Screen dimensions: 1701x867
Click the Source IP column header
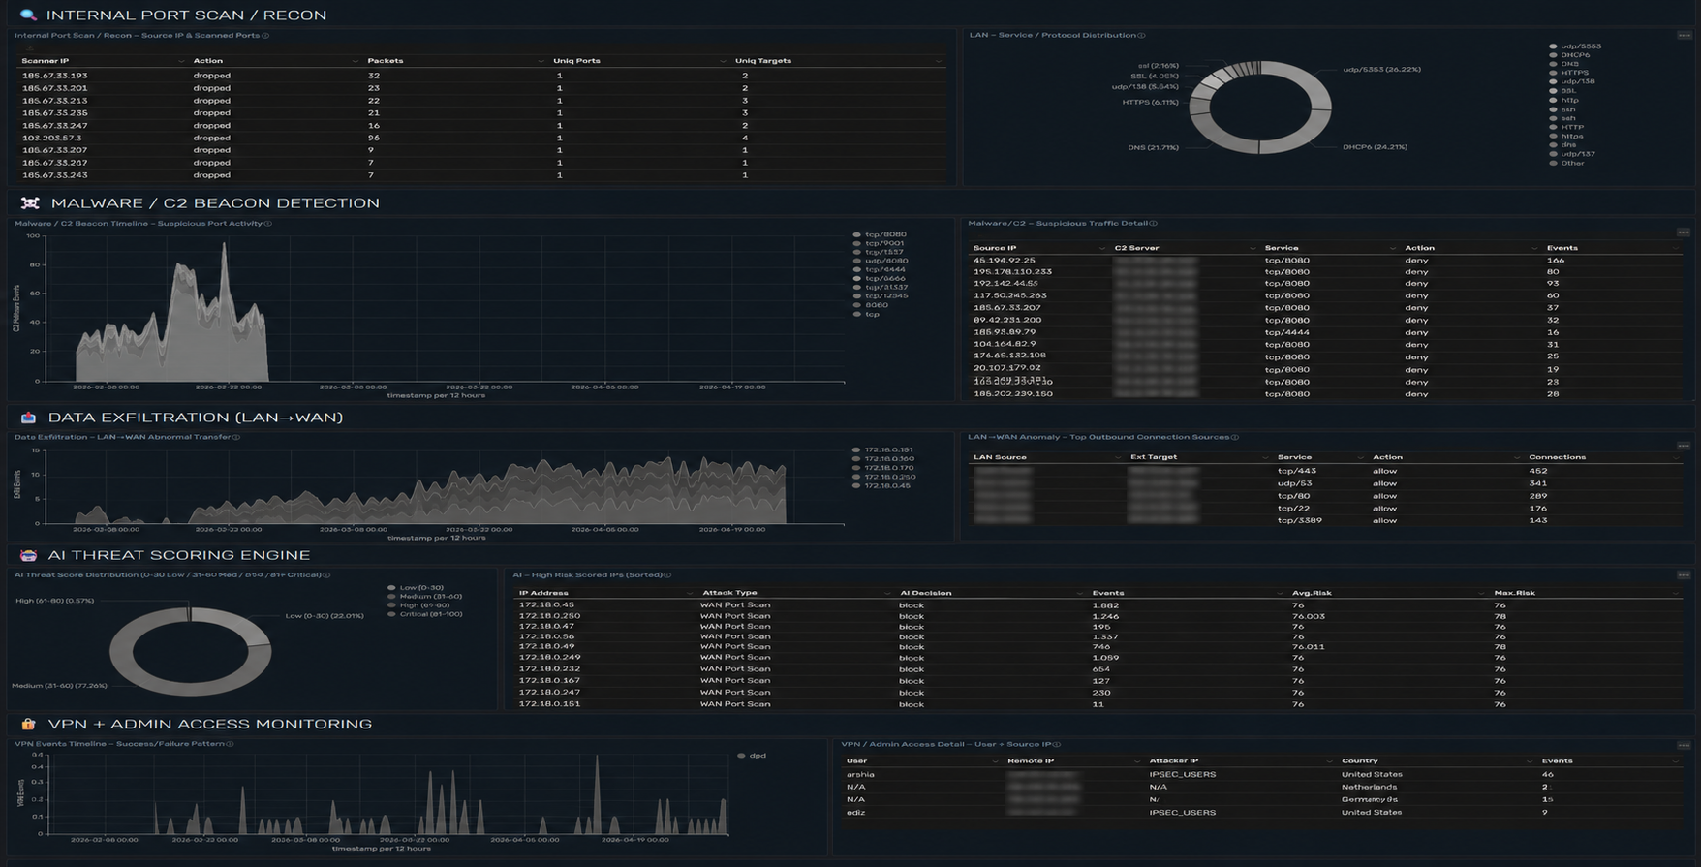[995, 248]
